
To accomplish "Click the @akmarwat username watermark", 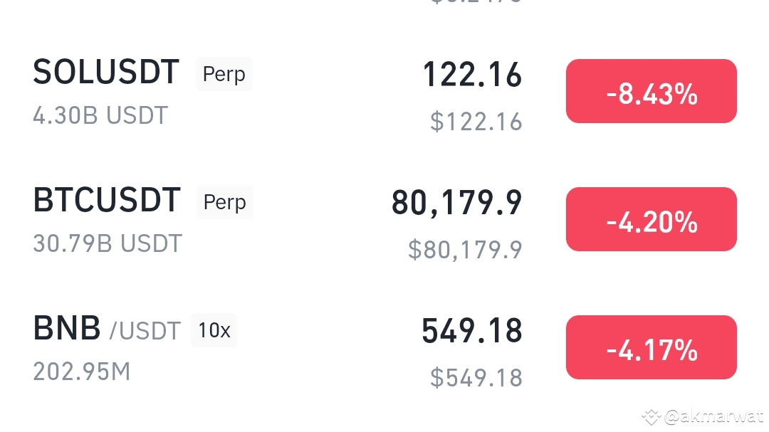I will pyautogui.click(x=713, y=416).
